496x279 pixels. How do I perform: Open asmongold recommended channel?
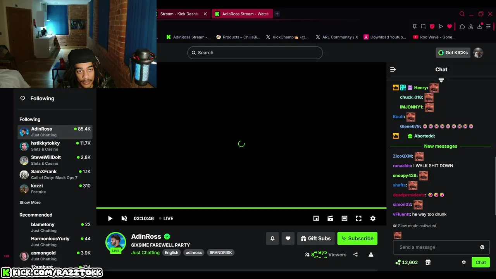55,256
